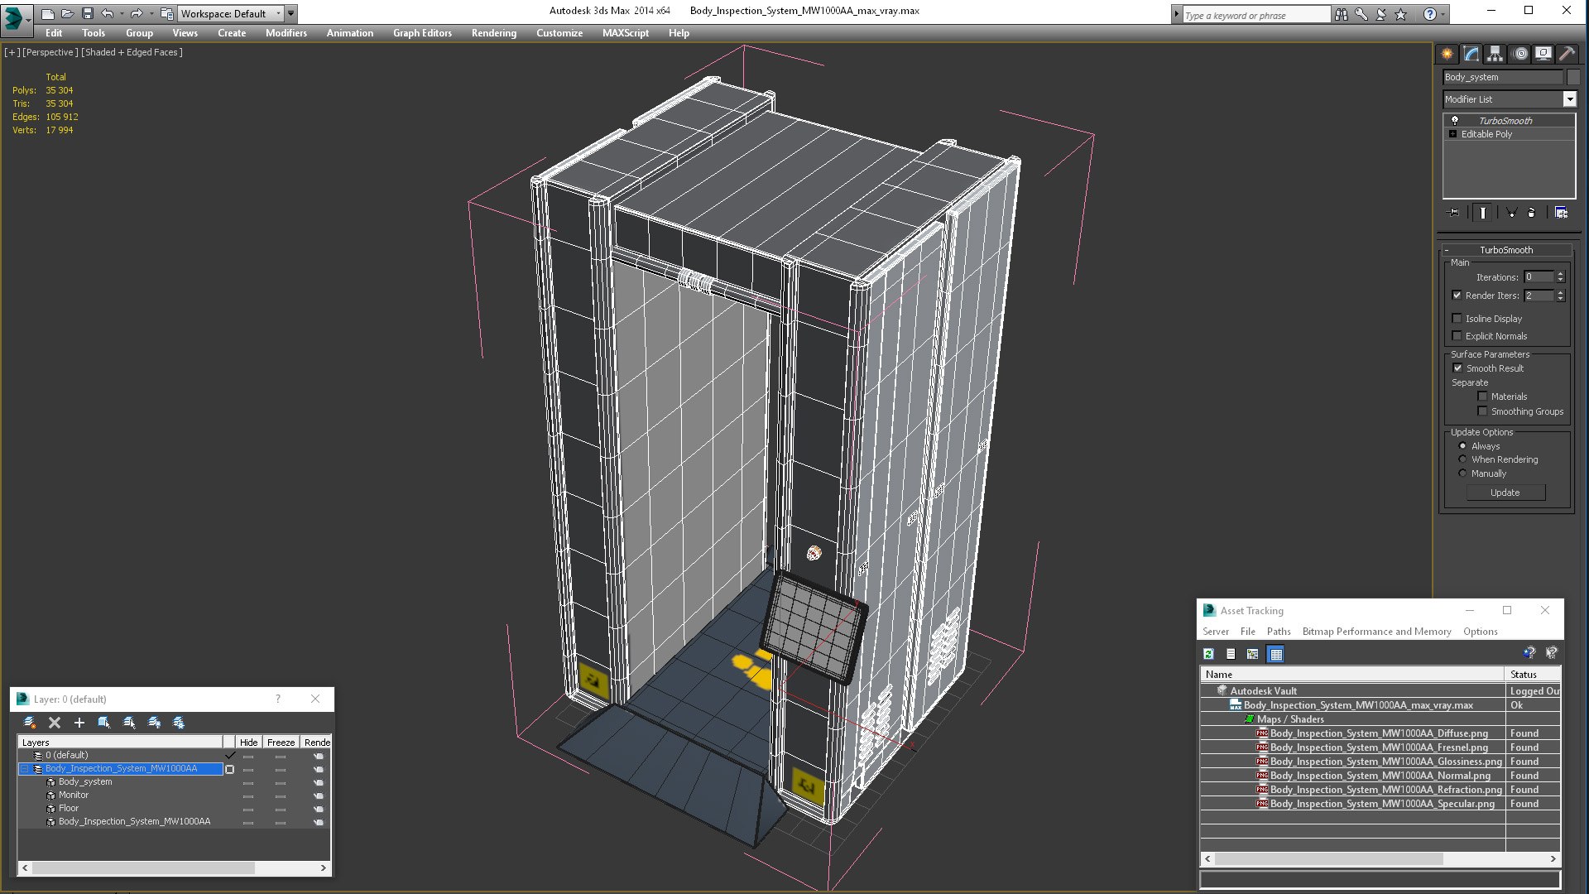Open the Modifier List dropdown
The image size is (1589, 894).
point(1569,99)
